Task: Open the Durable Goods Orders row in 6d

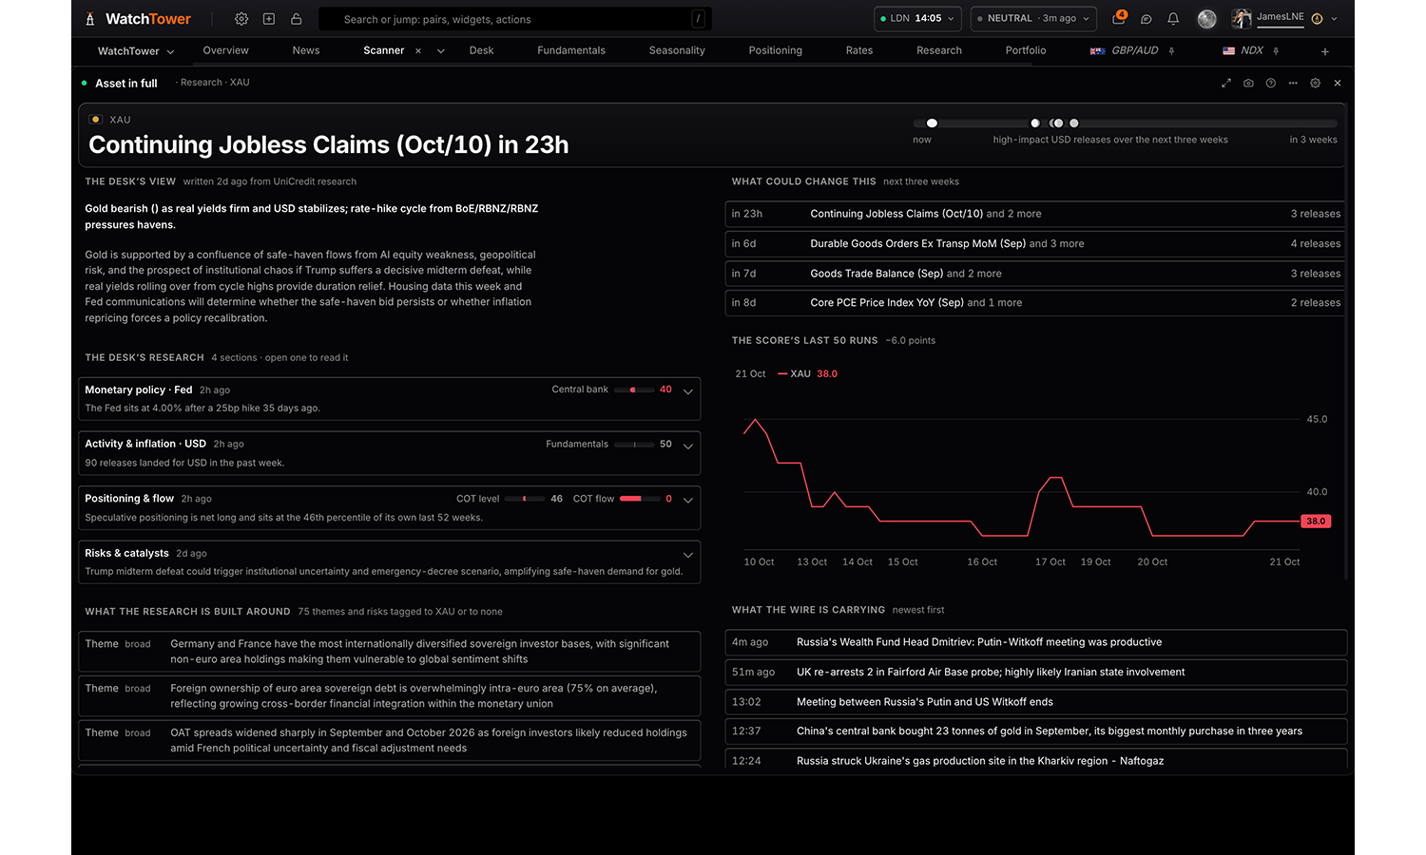Action: pos(1034,244)
